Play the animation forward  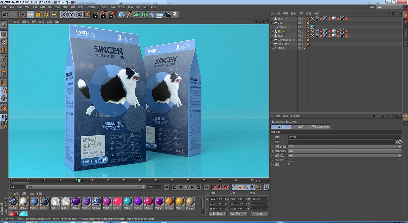(186, 187)
